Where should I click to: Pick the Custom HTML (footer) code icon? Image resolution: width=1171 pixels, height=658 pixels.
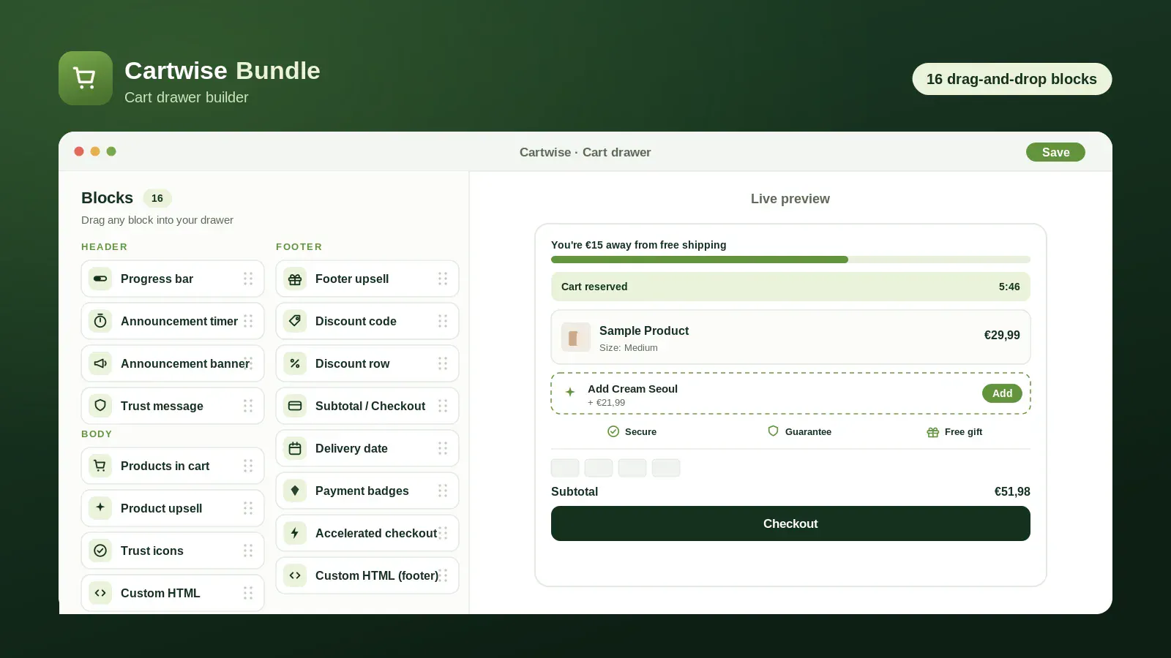coord(295,575)
